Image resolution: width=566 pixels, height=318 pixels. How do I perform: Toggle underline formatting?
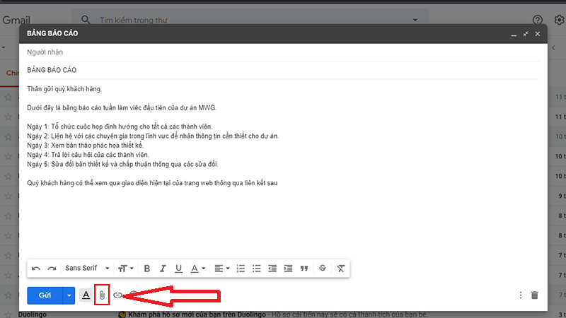click(x=178, y=269)
